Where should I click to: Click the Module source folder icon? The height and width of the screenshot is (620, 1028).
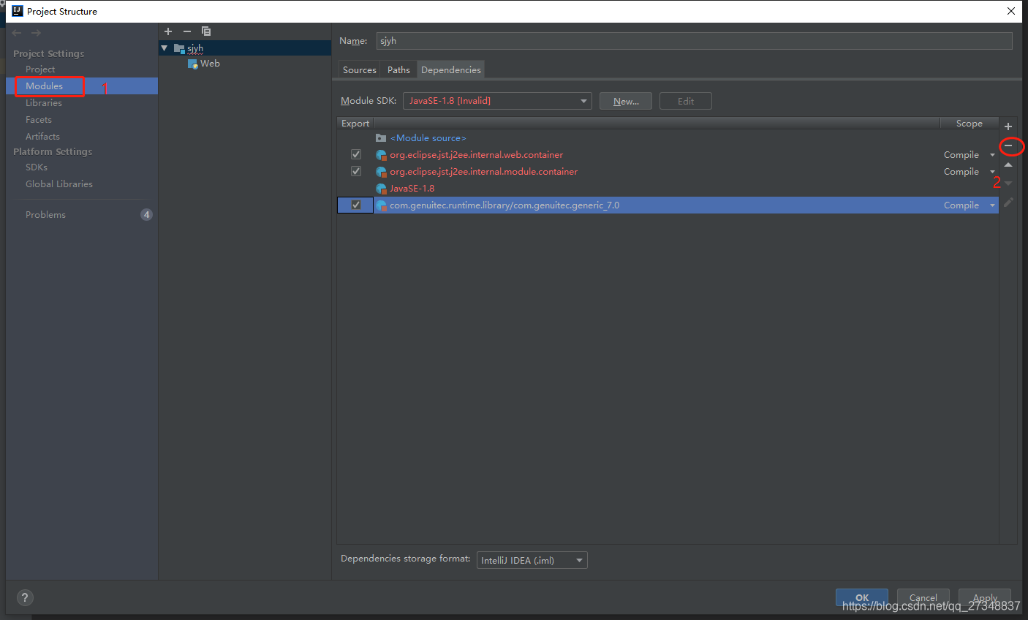click(x=381, y=138)
